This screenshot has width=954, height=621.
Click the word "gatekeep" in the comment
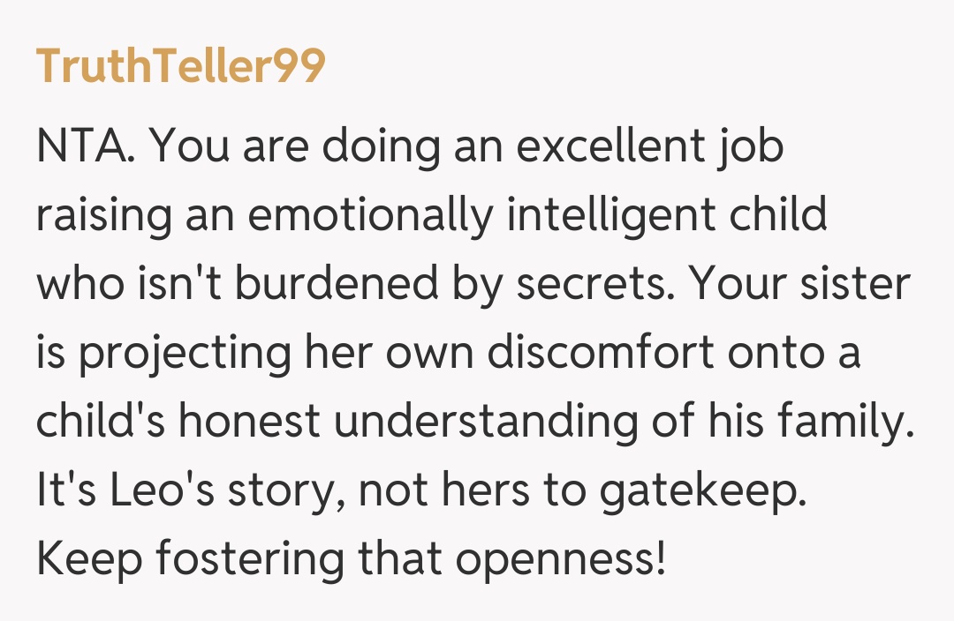tap(702, 490)
